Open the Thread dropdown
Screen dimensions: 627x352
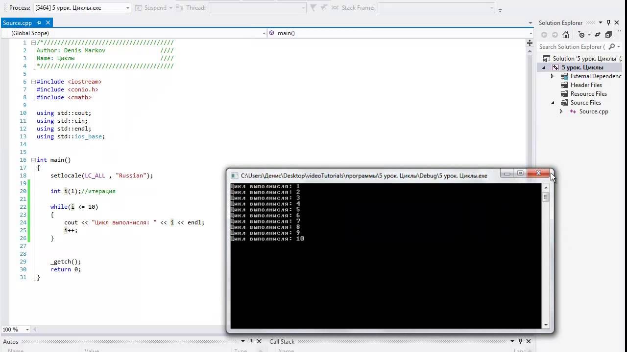[x=304, y=8]
